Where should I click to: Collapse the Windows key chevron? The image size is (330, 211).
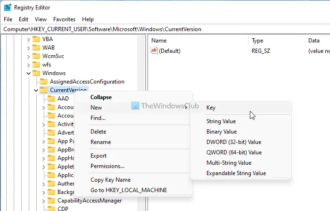point(28,73)
